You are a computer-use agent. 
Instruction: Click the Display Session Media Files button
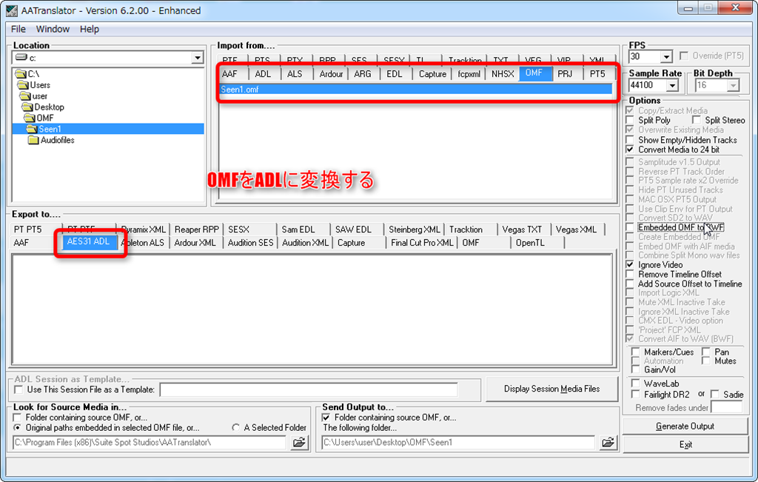pos(551,389)
